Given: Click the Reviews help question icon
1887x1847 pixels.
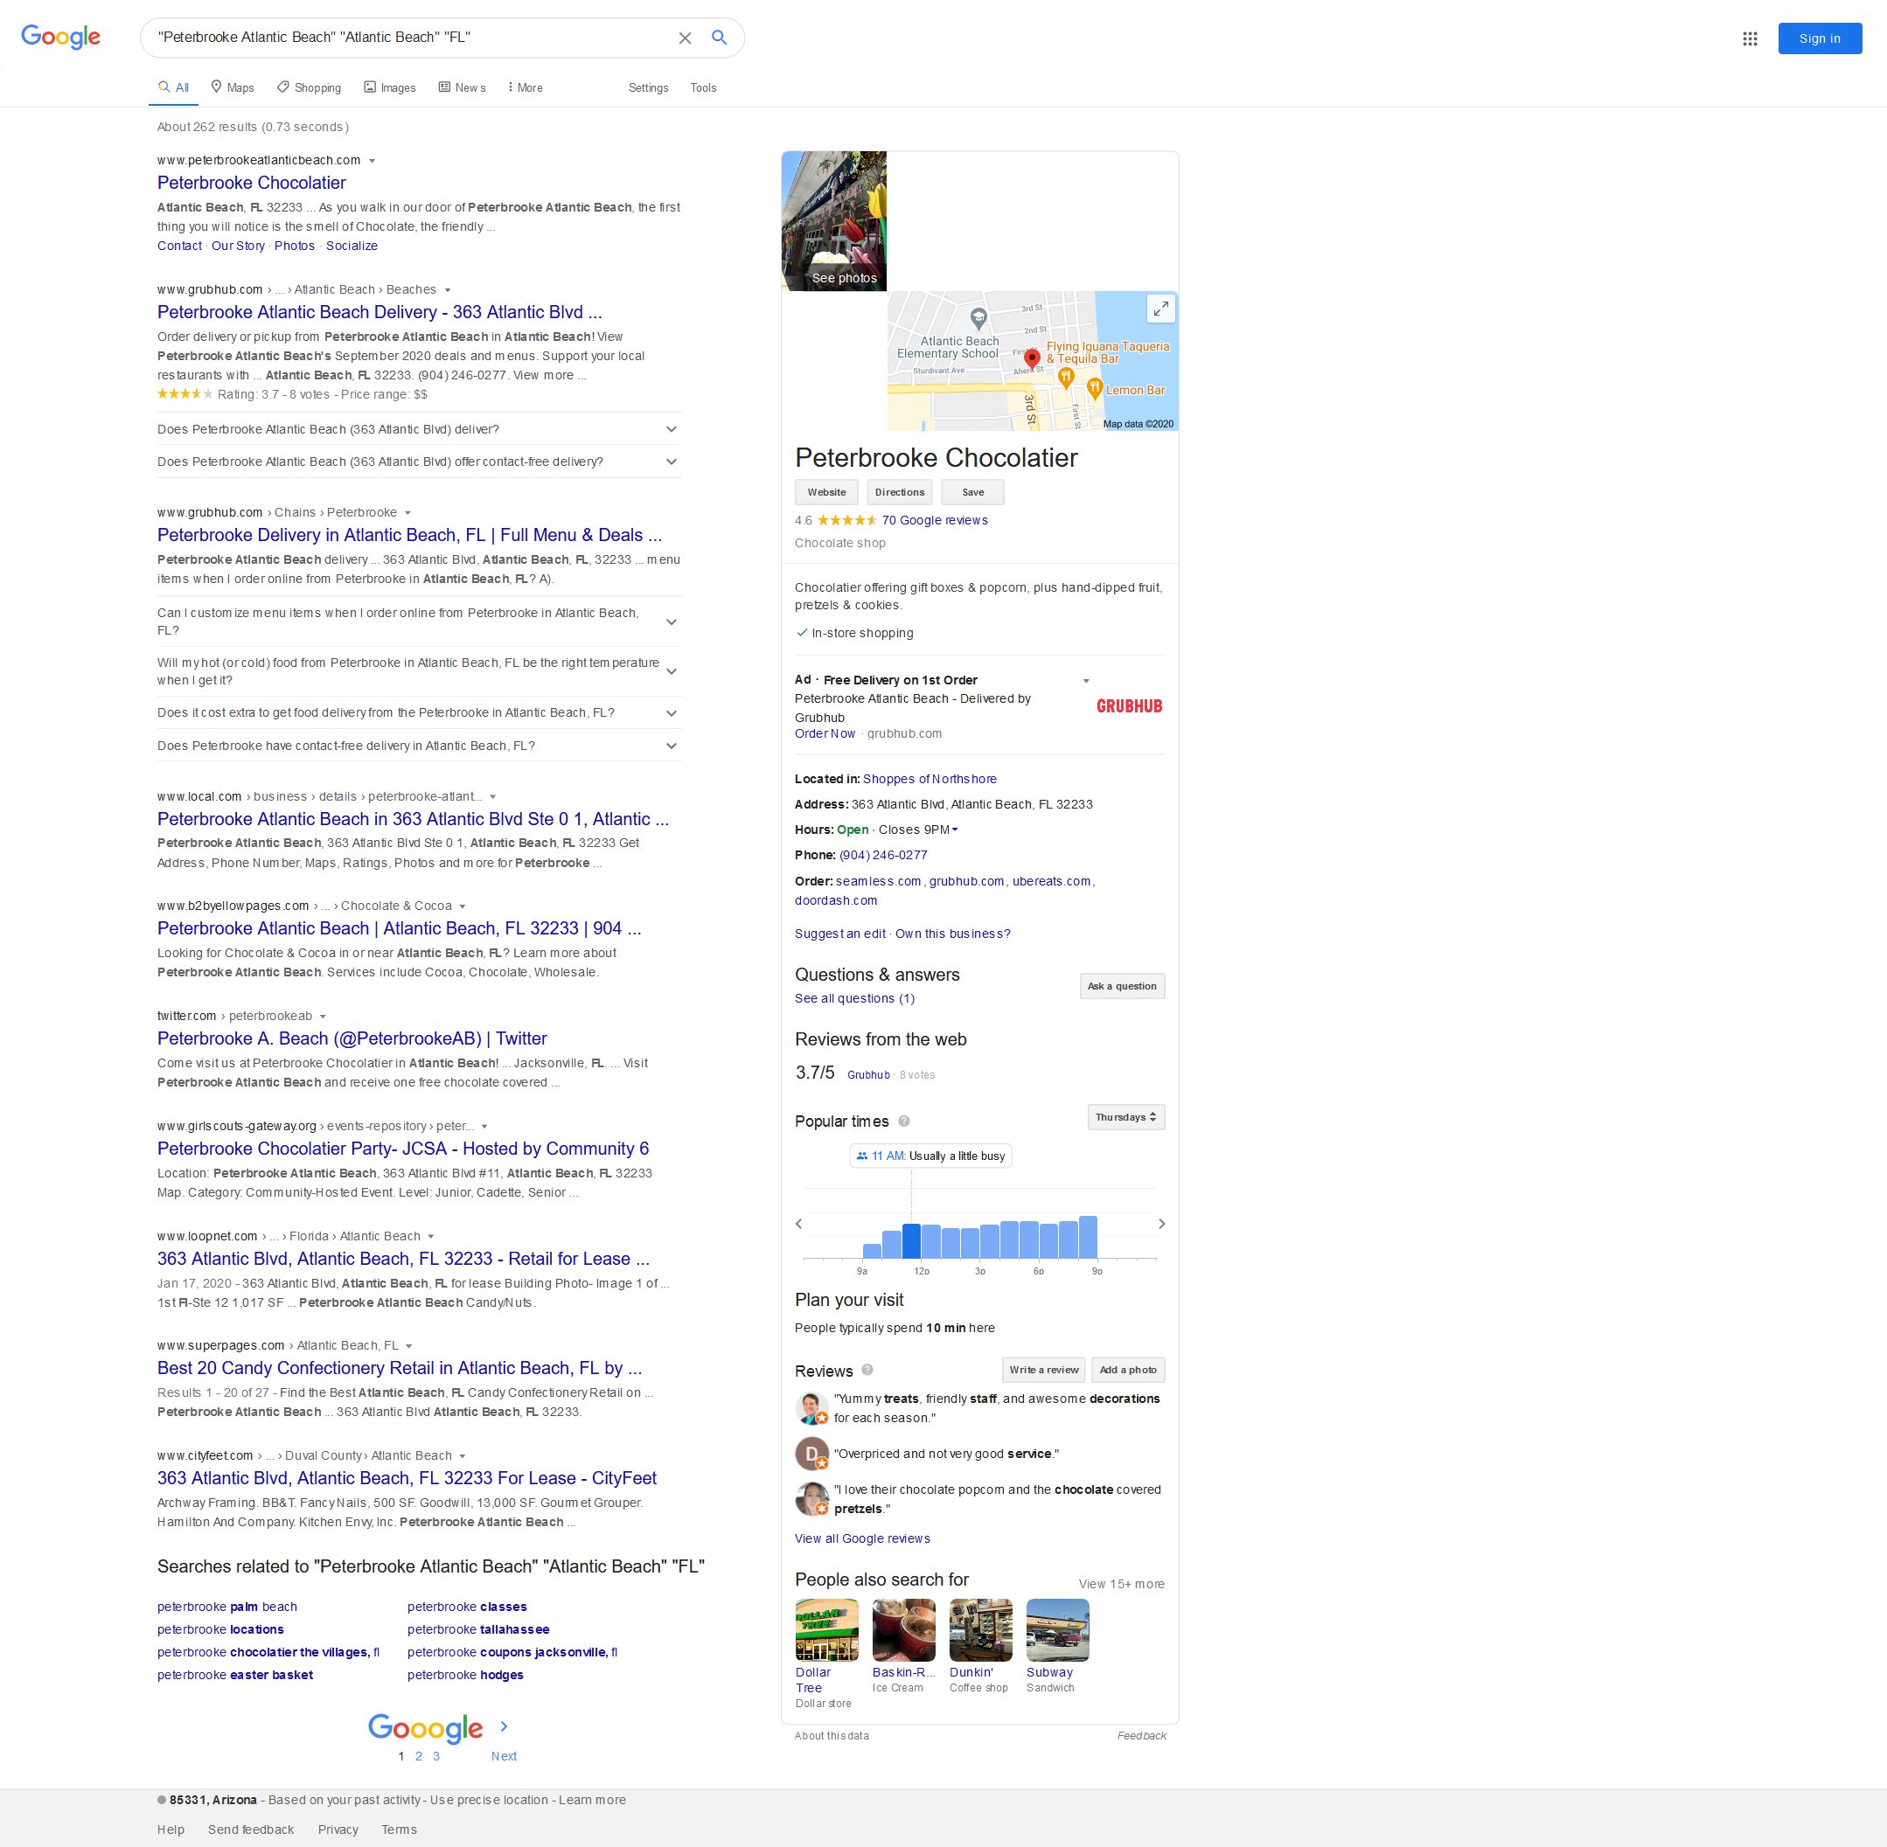Looking at the screenshot, I should coord(867,1370).
